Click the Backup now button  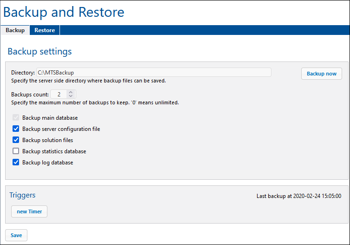pyautogui.click(x=322, y=74)
